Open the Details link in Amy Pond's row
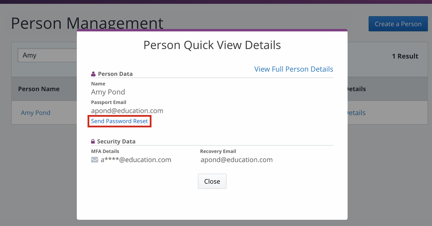This screenshot has height=226, width=432. (x=357, y=113)
